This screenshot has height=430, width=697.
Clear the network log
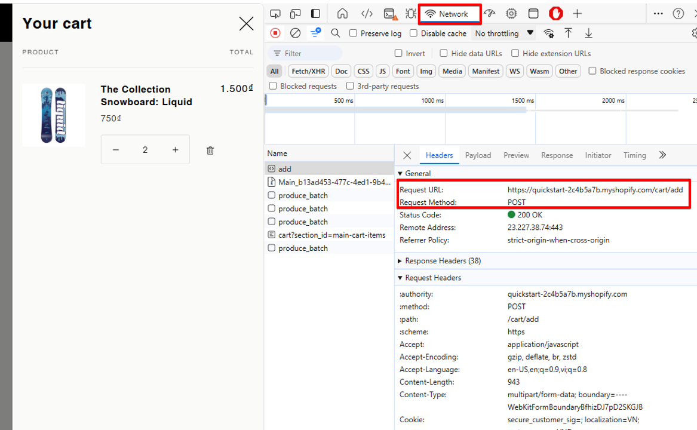point(295,33)
